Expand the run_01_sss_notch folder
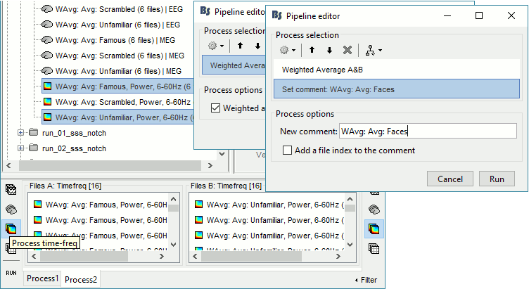 (21, 132)
